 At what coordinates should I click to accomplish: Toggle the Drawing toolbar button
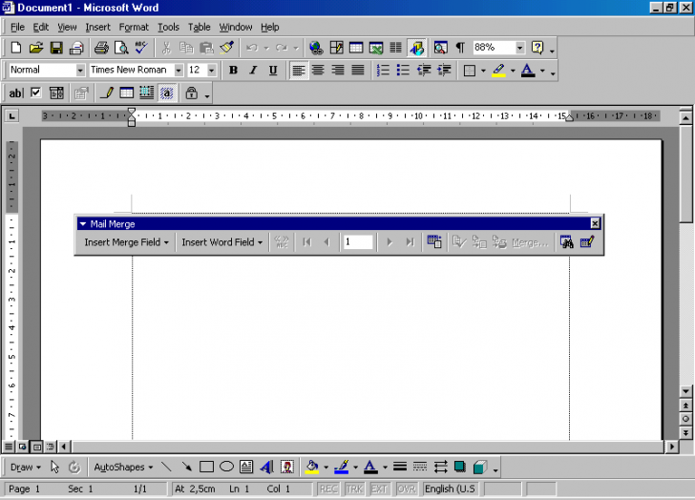[x=416, y=48]
